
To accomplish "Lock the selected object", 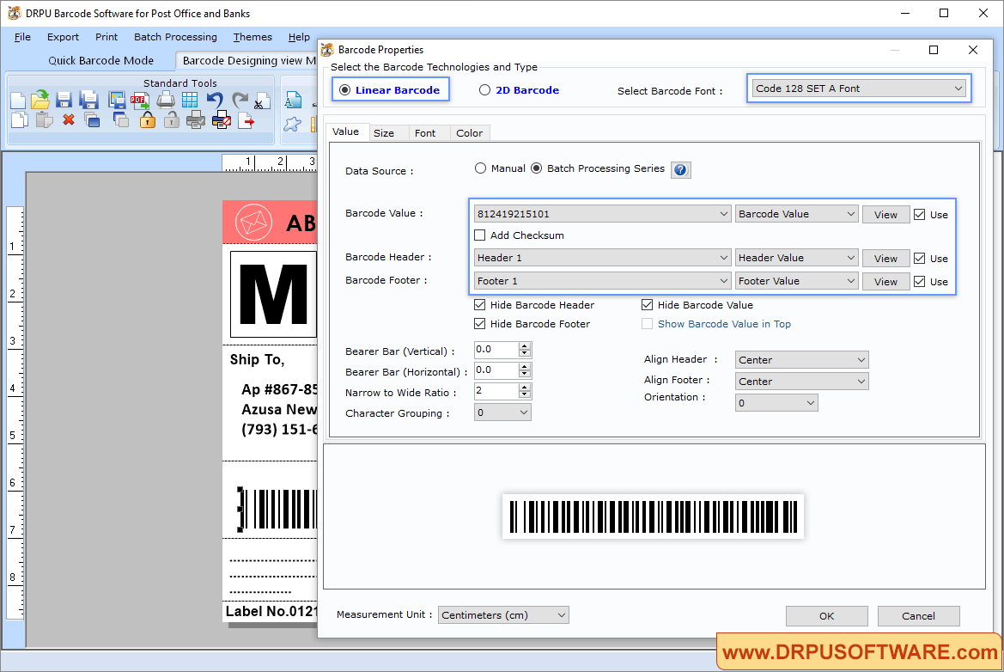I will click(147, 121).
